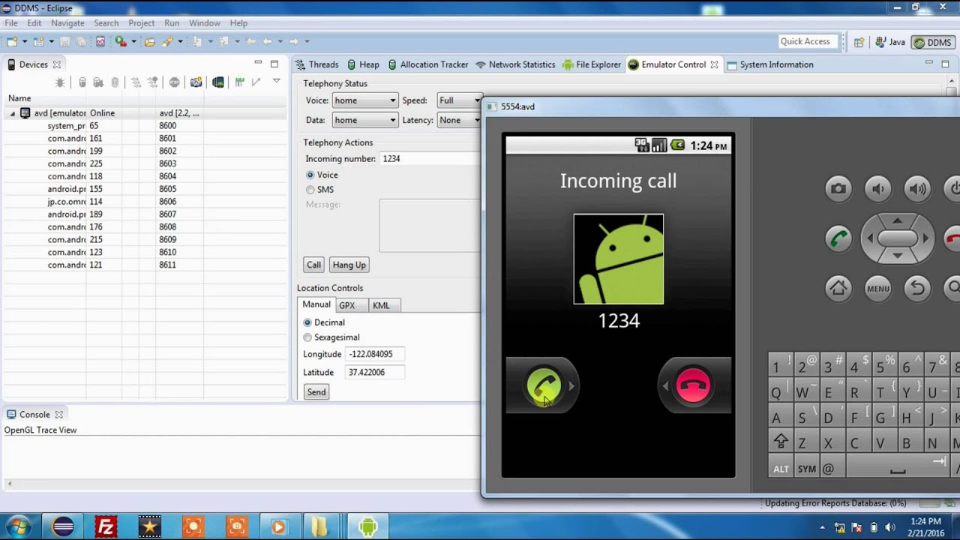This screenshot has width=960, height=540.
Task: Open the Android emulator taskbar icon
Action: click(x=367, y=527)
